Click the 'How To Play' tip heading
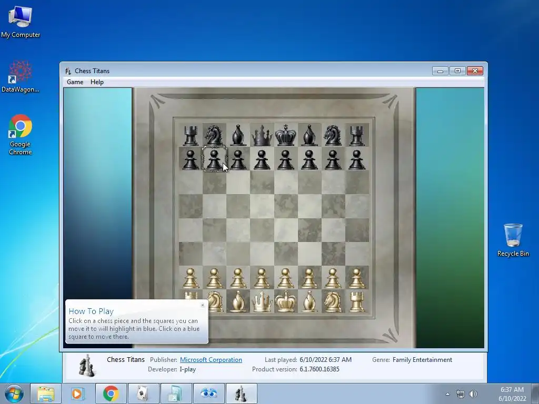Screen dimensions: 539x404 click(91, 311)
